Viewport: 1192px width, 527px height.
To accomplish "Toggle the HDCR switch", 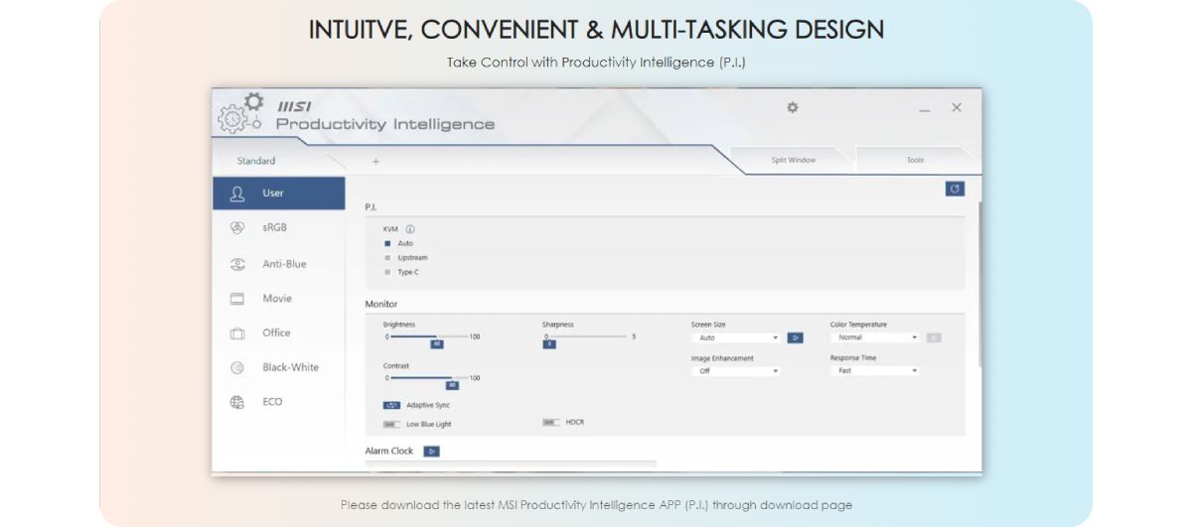I will pyautogui.click(x=550, y=422).
